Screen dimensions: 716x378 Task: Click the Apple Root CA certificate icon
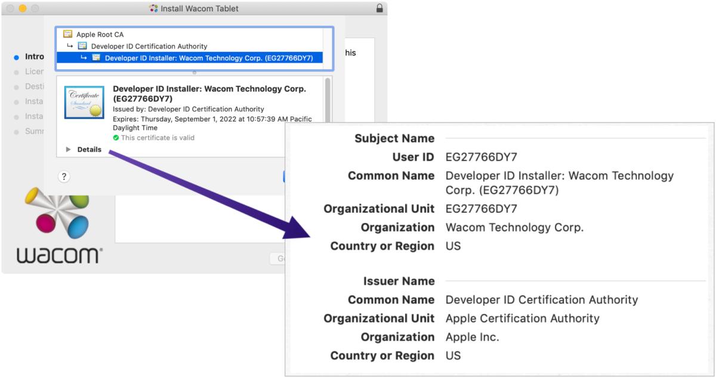(67, 35)
